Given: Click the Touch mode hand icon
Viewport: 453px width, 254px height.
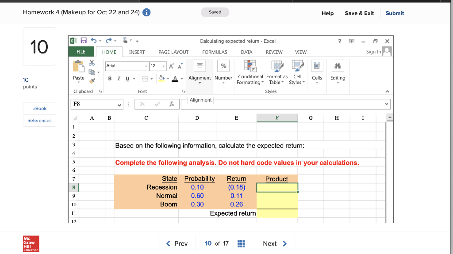Looking at the screenshot, I should click(125, 40).
